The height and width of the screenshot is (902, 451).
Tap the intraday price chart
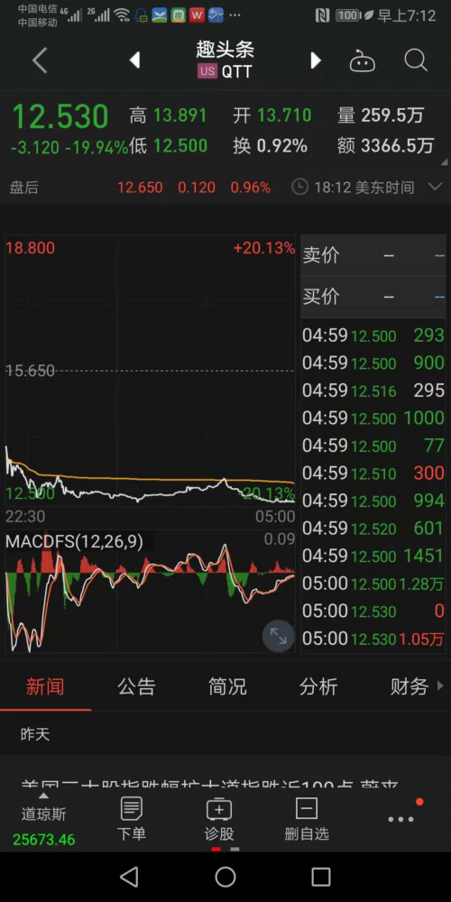[150, 371]
